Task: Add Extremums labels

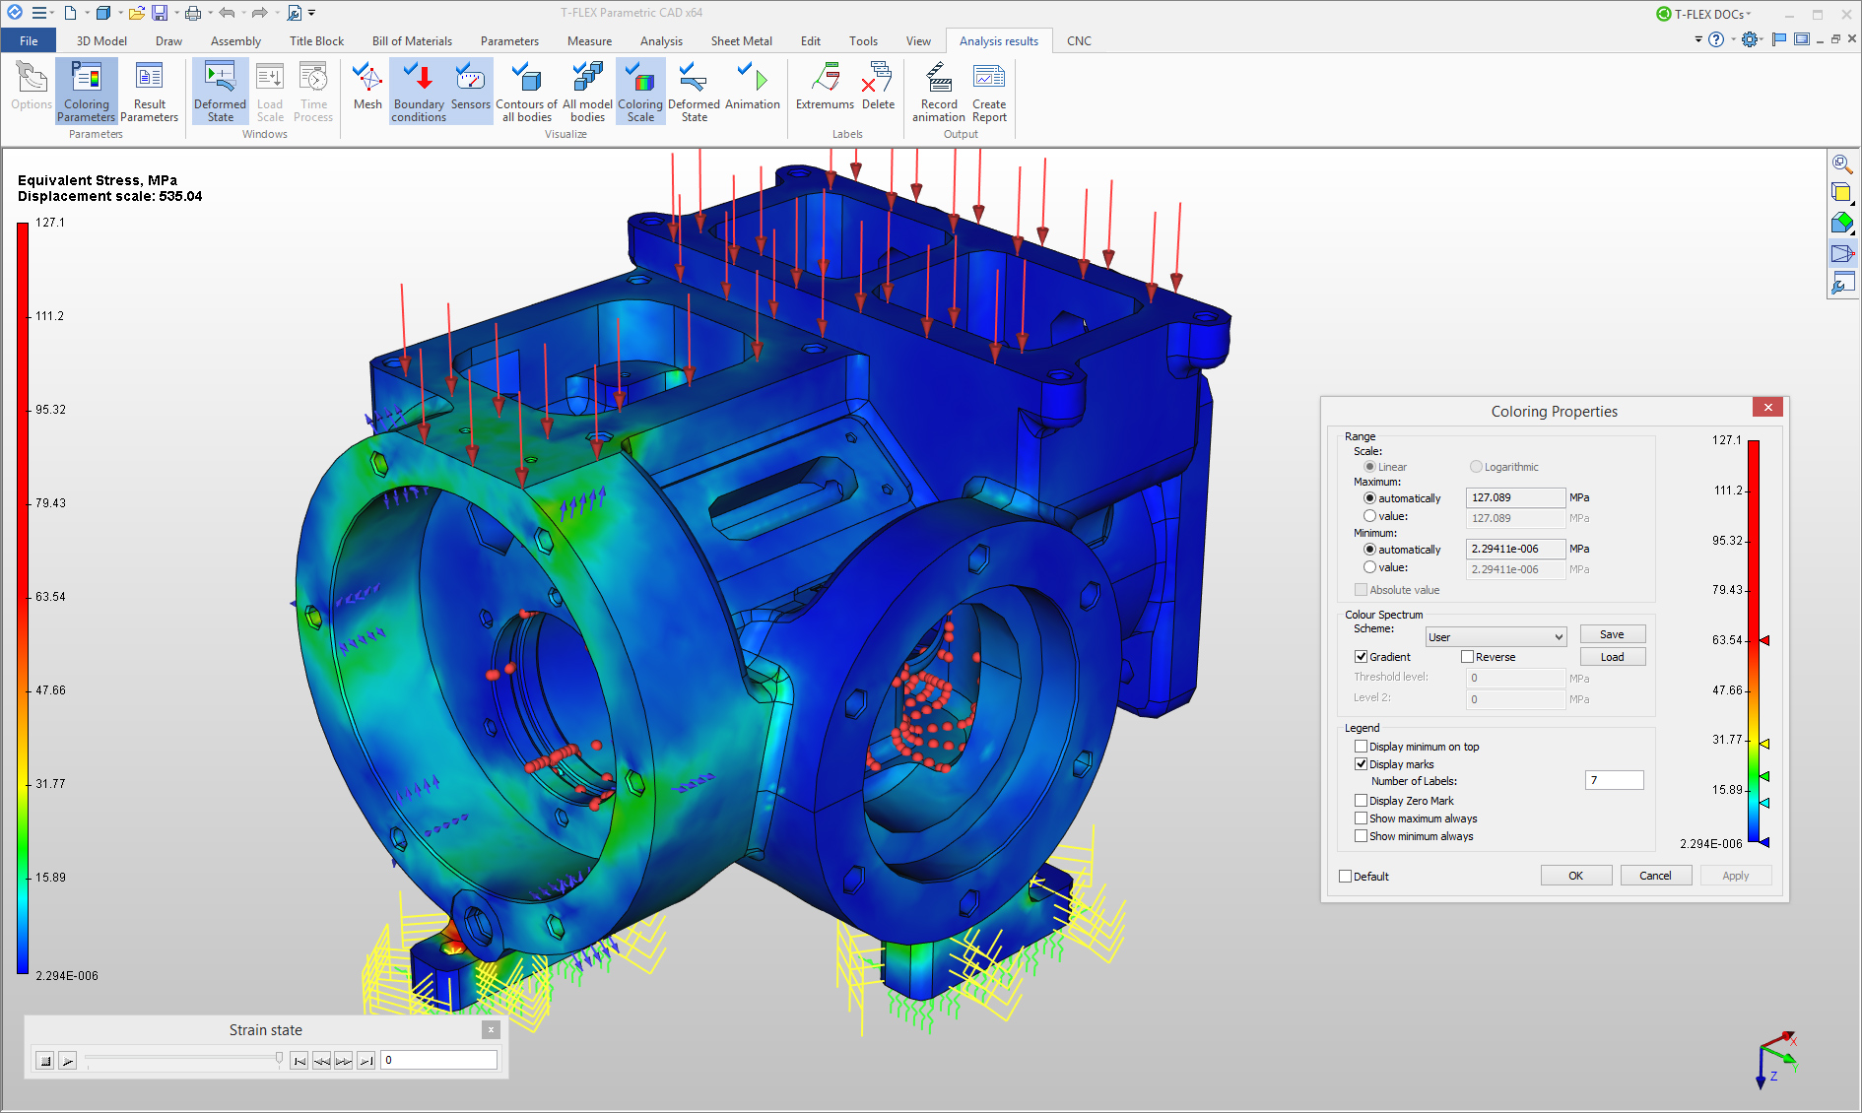Action: (x=825, y=87)
